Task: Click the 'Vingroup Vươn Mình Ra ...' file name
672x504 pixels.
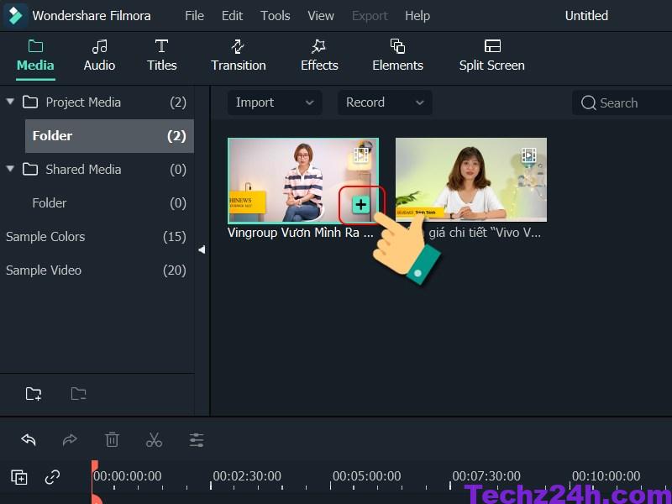Action: tap(301, 233)
